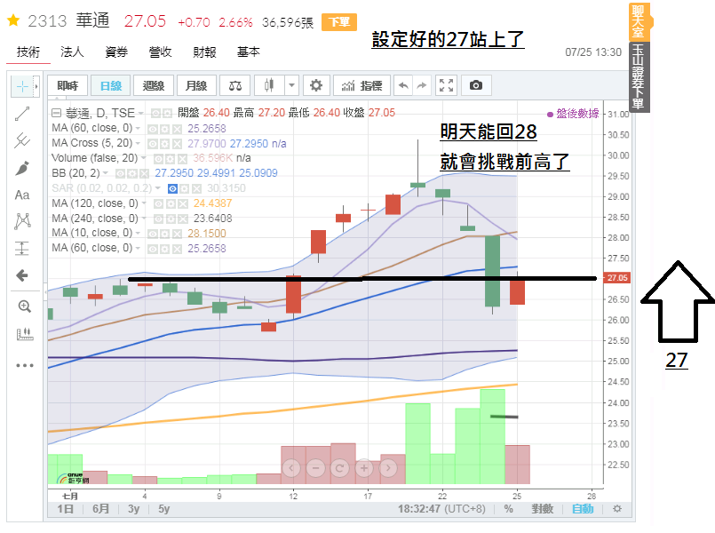Select the trend line drawing tool
The height and width of the screenshot is (533, 715).
[x=22, y=114]
